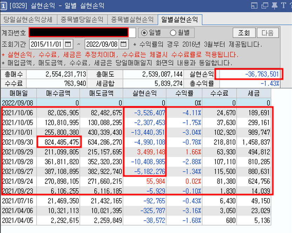Image resolution: width=292 pixels, height=233 pixels.
Task: Select the 월별 radio button
Action: click(173, 33)
